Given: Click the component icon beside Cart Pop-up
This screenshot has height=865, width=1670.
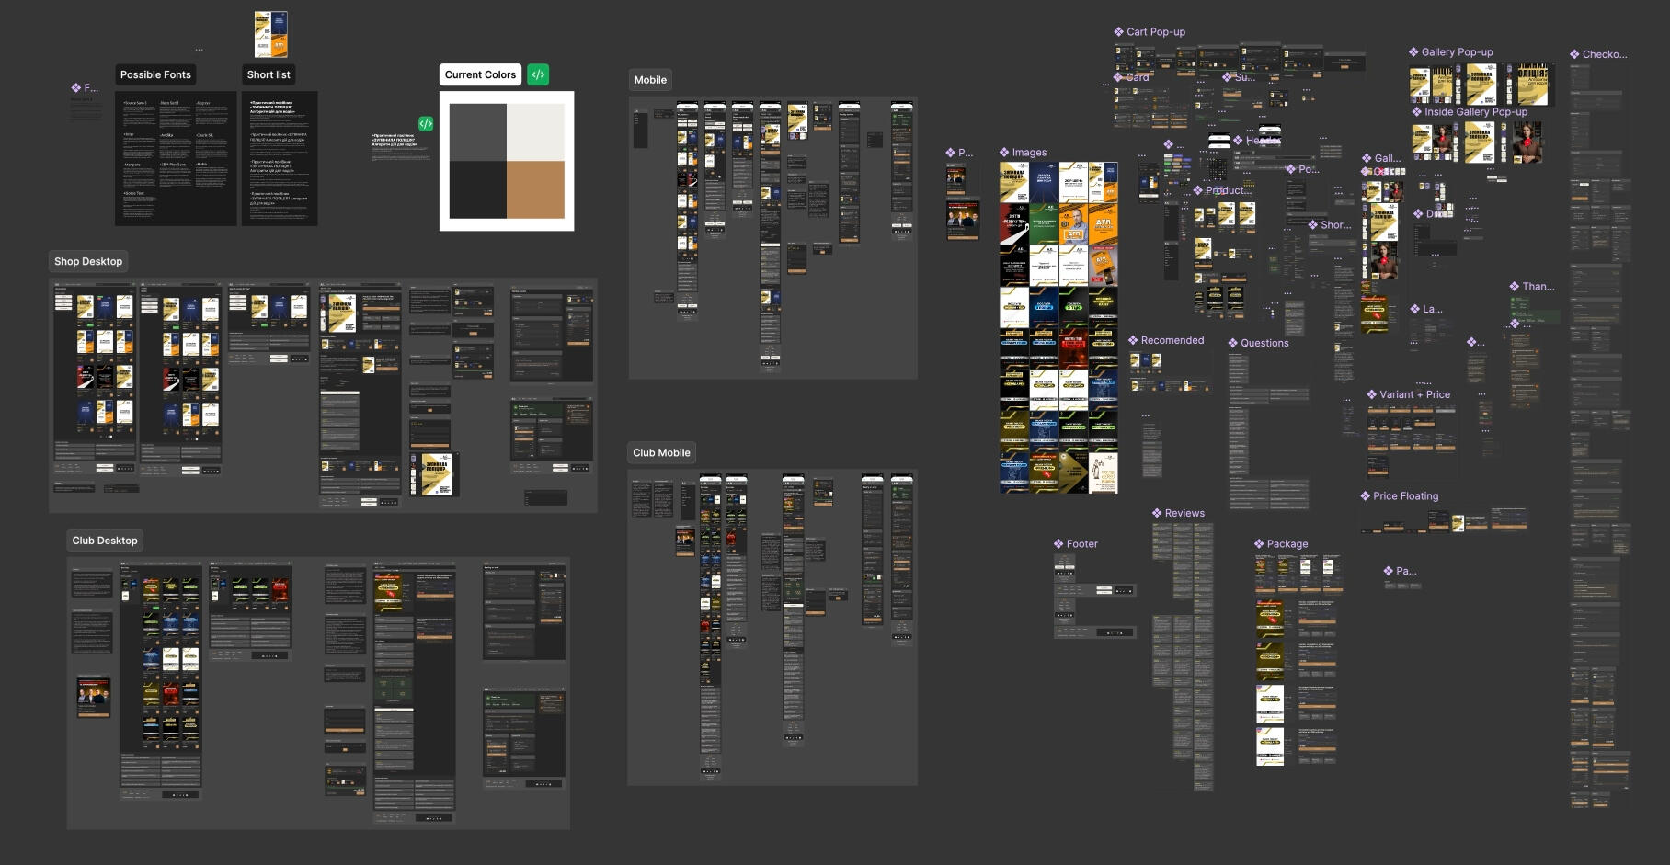Looking at the screenshot, I should tap(1119, 31).
